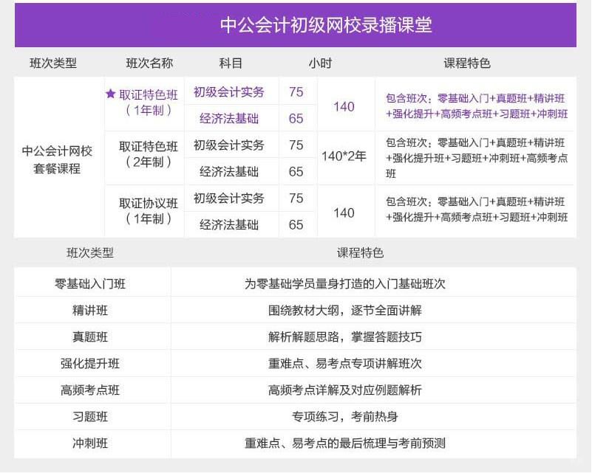Click 经济法基础 in the 取证协议班 row
This screenshot has width=592, height=473.
tap(229, 225)
